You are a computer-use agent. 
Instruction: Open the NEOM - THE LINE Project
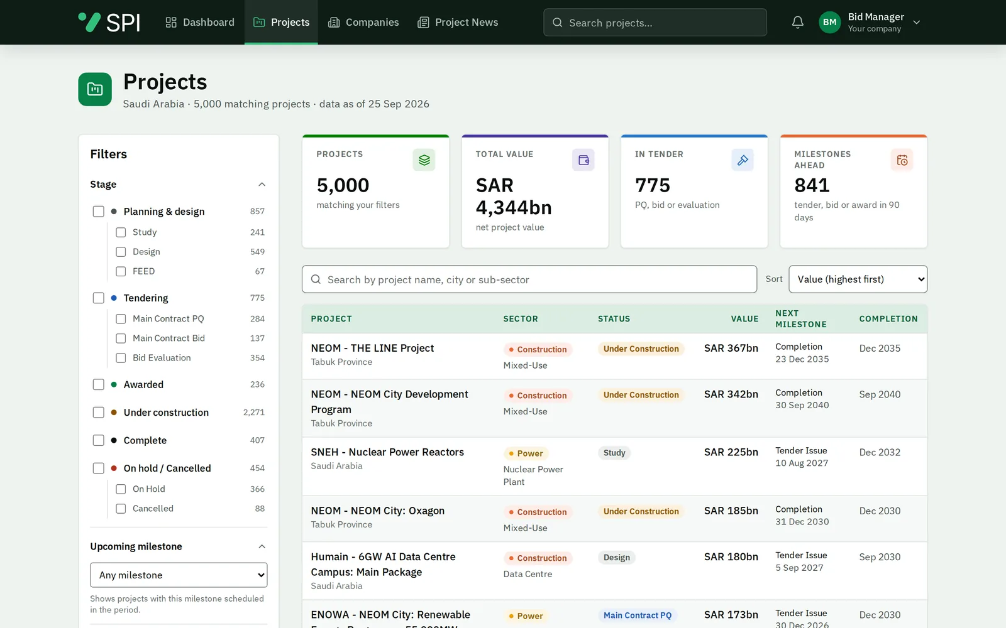pos(372,348)
